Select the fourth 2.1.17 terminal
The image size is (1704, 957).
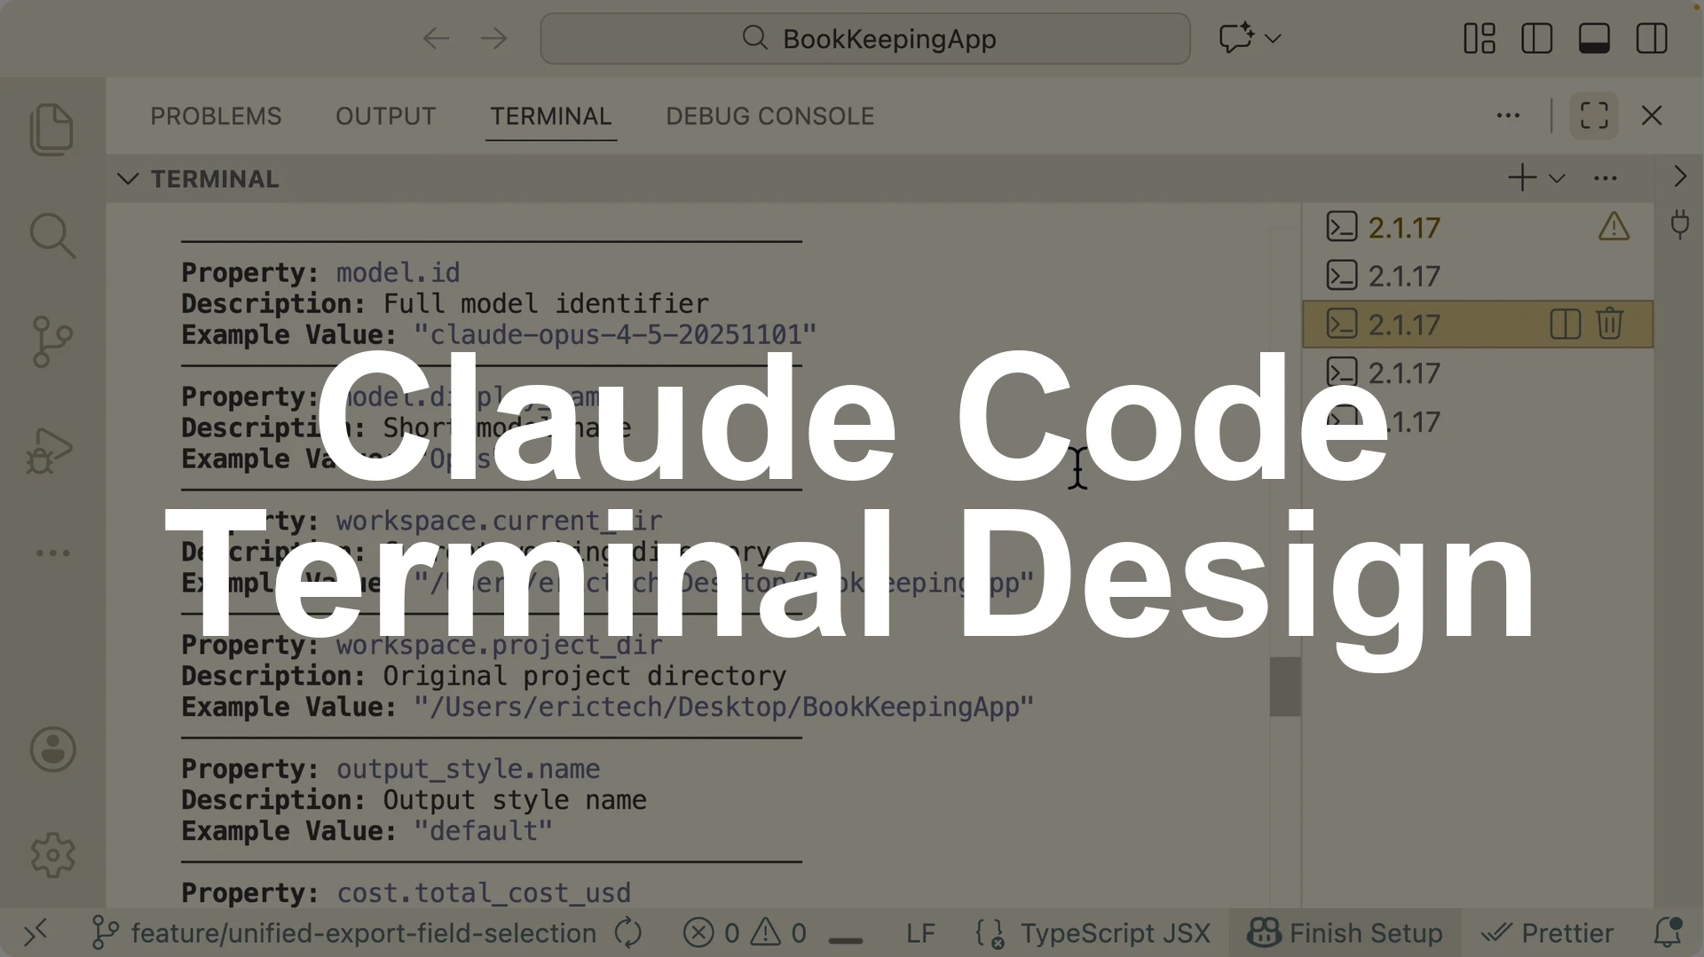(x=1478, y=373)
